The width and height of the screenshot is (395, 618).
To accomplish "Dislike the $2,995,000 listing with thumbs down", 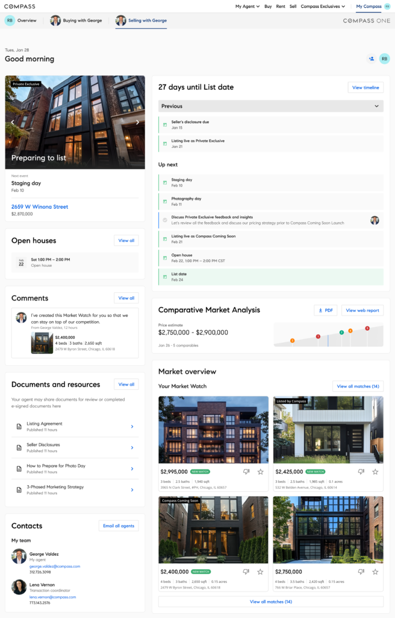I will [246, 471].
